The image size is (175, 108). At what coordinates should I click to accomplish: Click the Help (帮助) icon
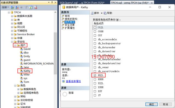(105, 13)
